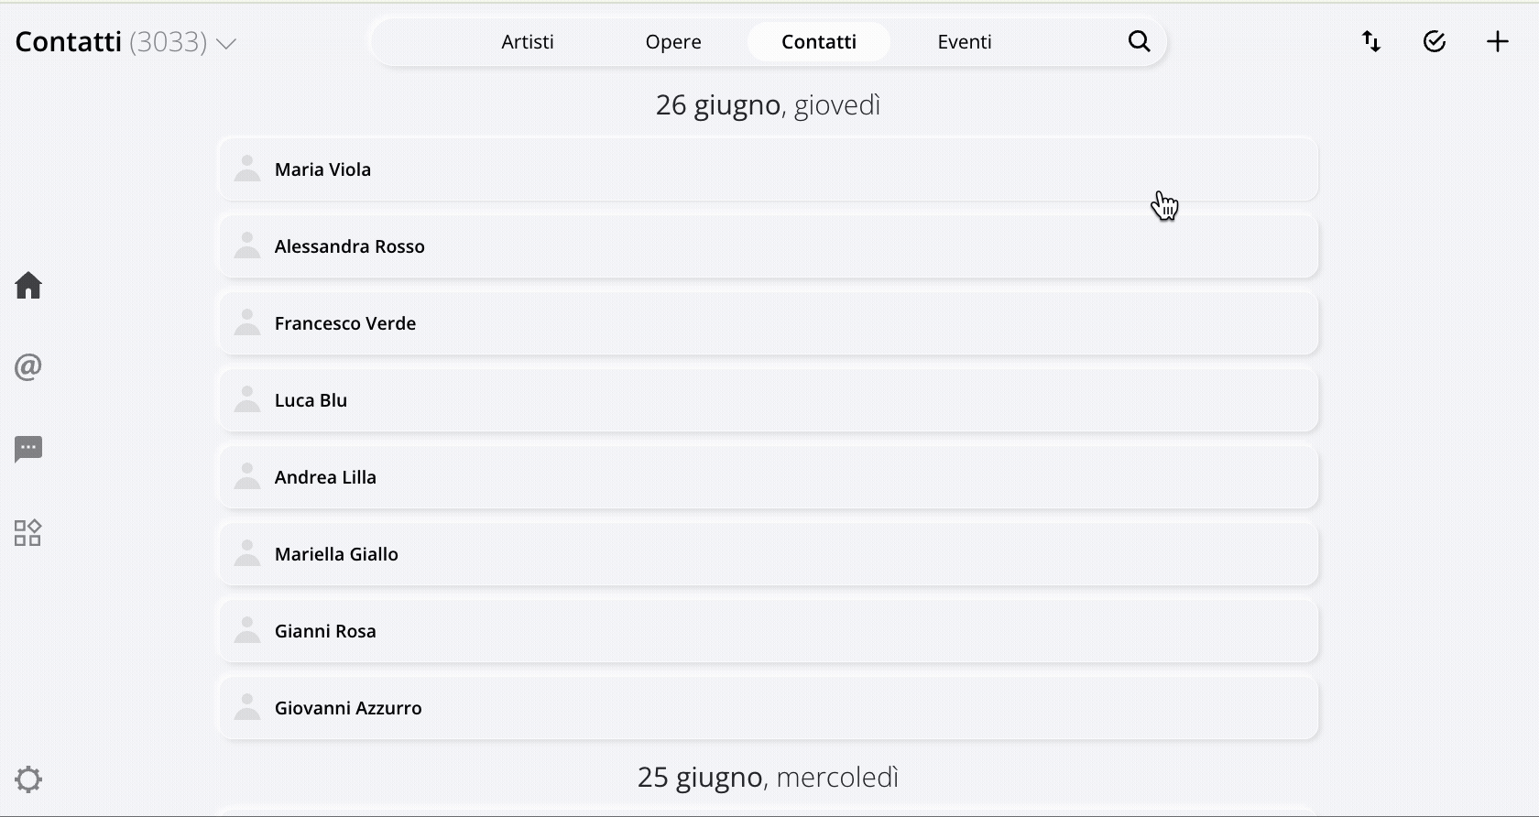Select the Contatti tab

point(819,42)
